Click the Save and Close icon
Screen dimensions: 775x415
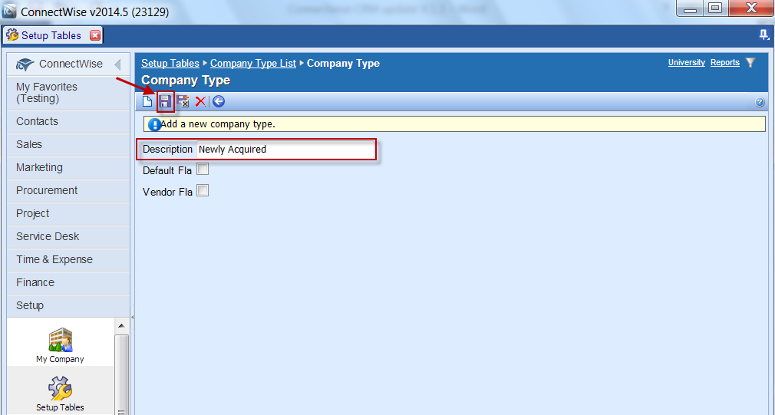pyautogui.click(x=183, y=101)
